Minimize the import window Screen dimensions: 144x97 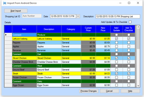tap(120, 3)
